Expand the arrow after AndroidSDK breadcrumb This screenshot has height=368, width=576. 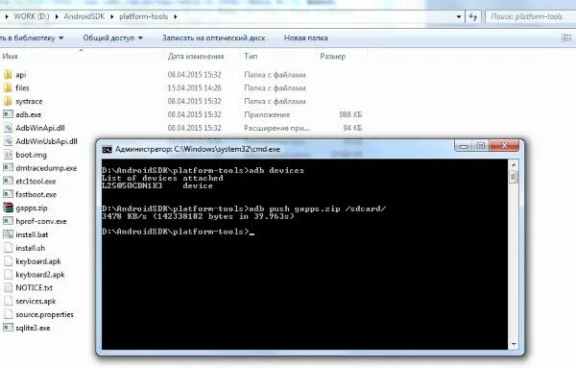111,16
